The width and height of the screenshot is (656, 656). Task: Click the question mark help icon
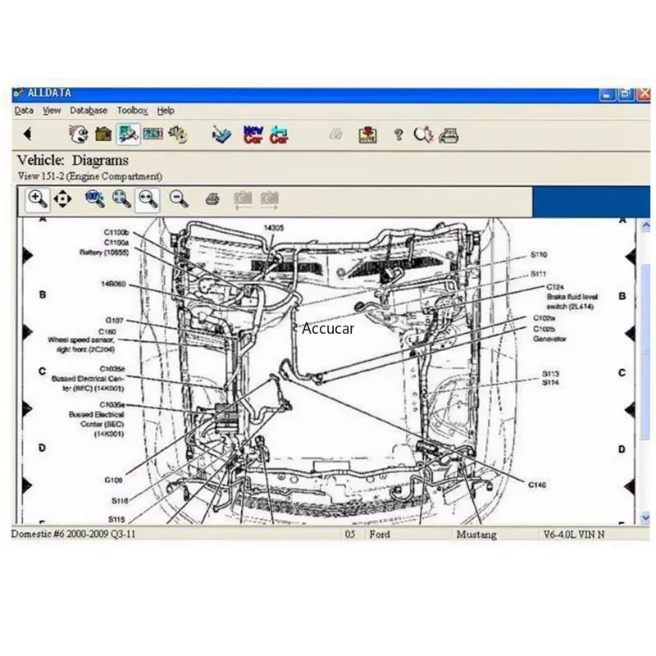(x=399, y=134)
